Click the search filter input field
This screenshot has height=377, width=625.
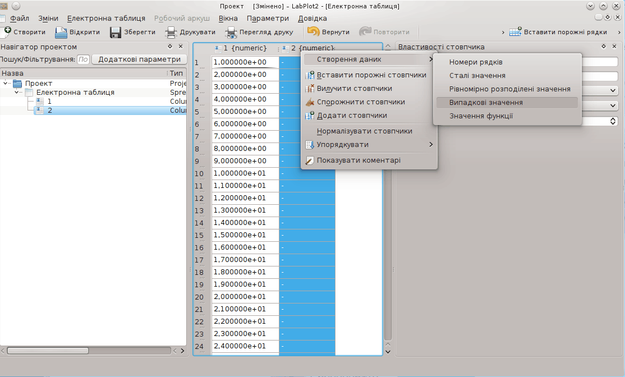point(83,59)
